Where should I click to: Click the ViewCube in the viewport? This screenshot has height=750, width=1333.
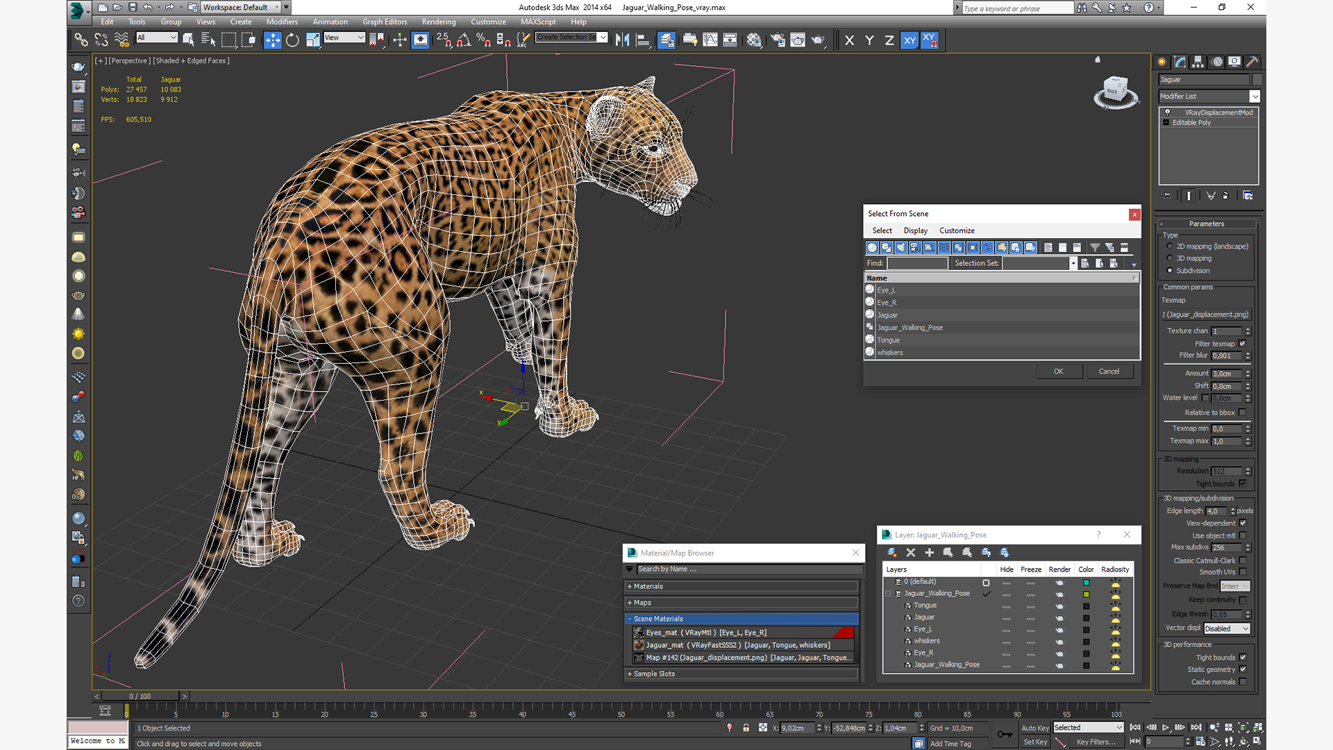[1116, 92]
